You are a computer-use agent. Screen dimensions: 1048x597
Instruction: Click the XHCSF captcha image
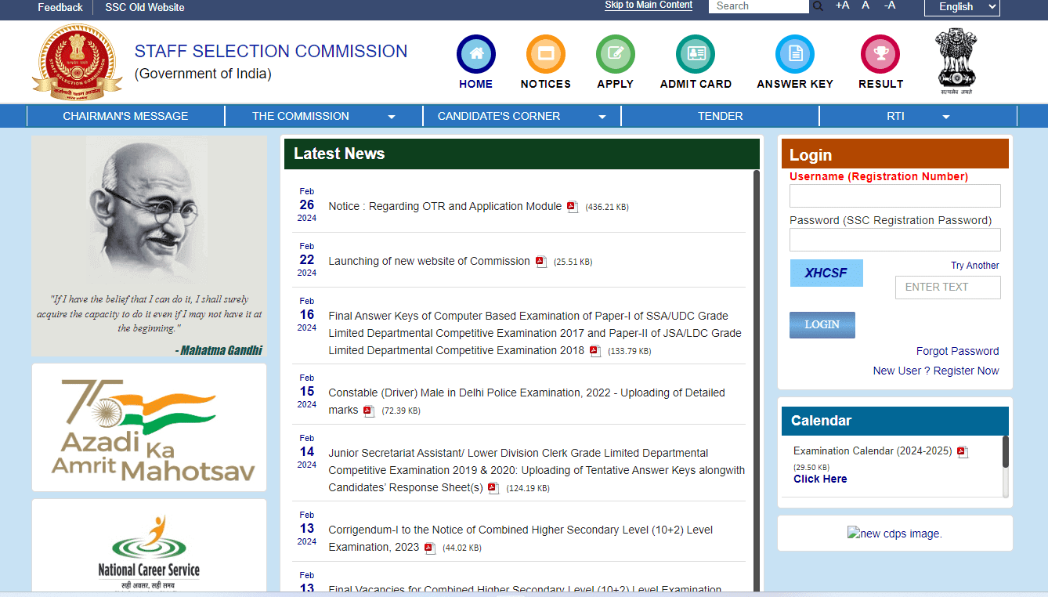click(x=826, y=273)
